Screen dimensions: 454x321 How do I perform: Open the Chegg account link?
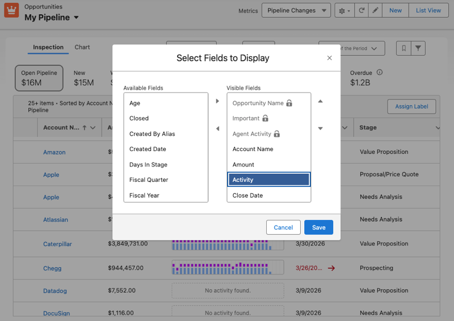click(52, 268)
